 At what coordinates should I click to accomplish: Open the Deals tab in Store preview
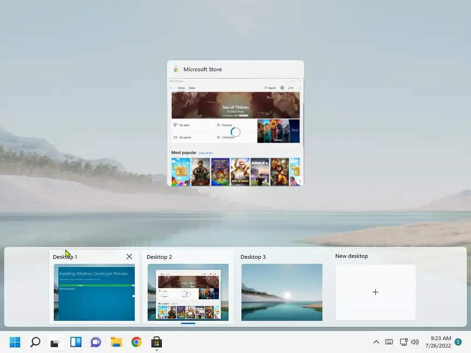point(192,88)
